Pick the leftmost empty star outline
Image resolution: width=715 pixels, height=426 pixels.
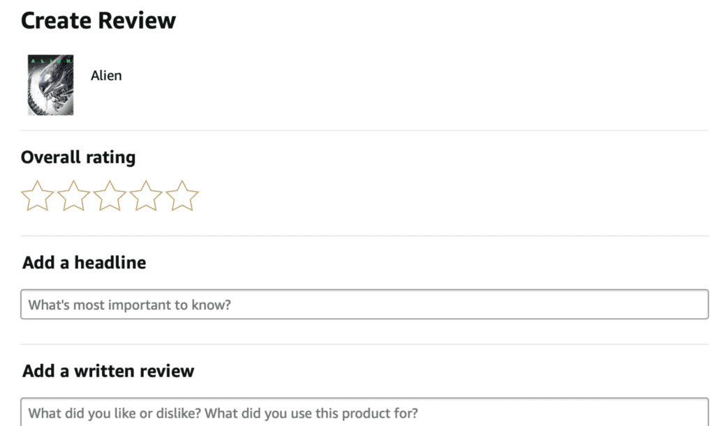click(x=37, y=196)
